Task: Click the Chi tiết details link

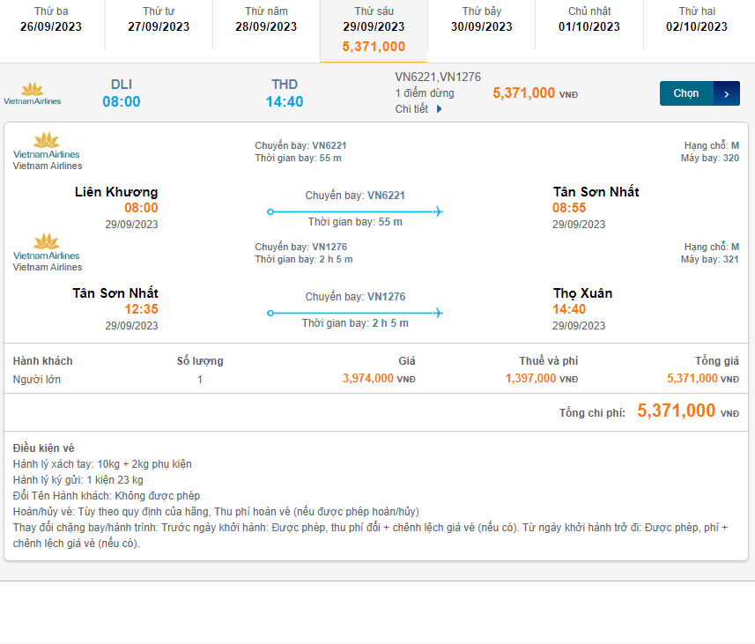Action: 412,109
